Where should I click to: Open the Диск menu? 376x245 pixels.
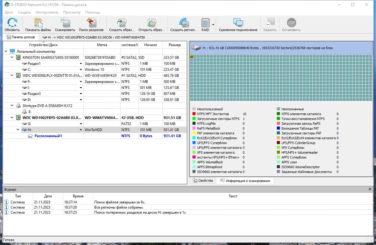[9, 12]
